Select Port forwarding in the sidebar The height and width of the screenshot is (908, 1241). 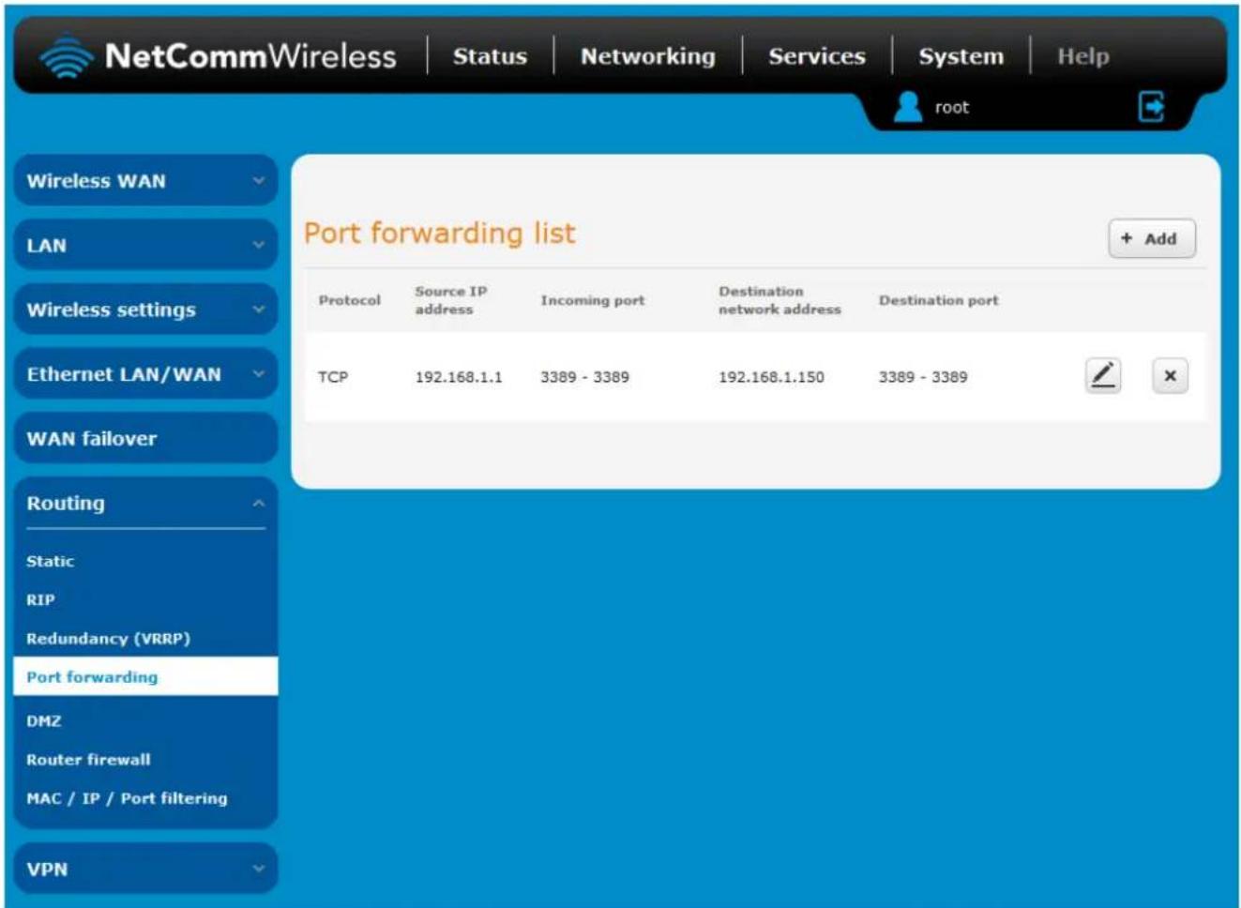tap(145, 676)
